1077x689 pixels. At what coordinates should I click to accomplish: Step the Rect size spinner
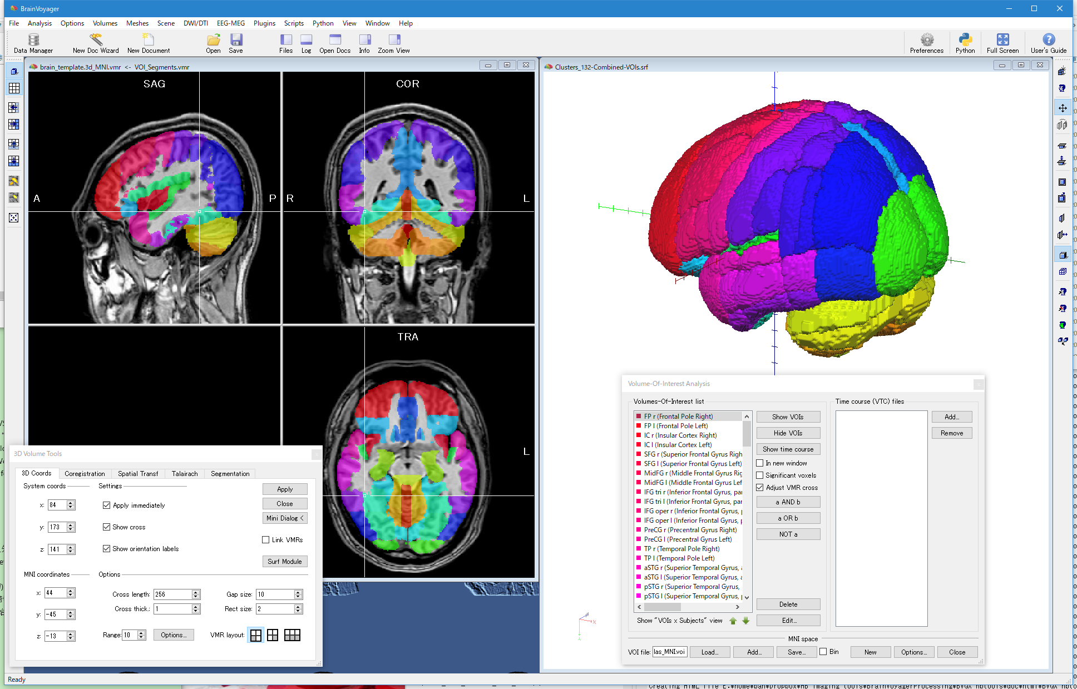click(298, 609)
